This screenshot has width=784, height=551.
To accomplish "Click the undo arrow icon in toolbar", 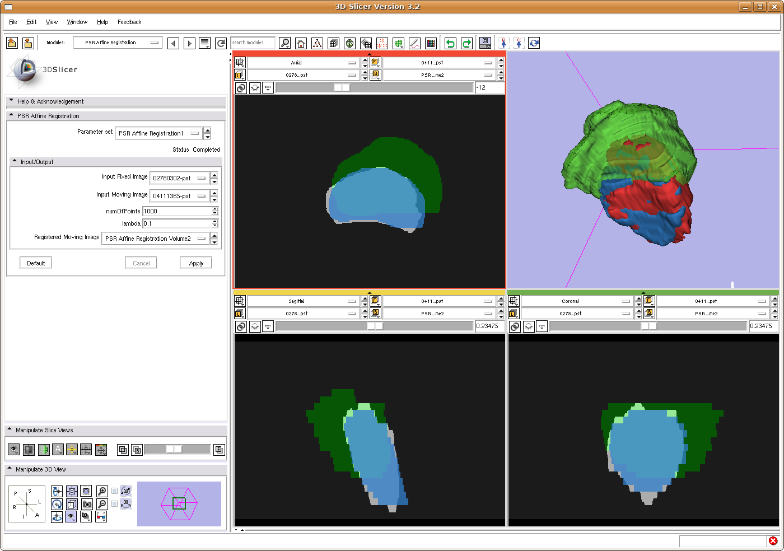I will pyautogui.click(x=450, y=43).
